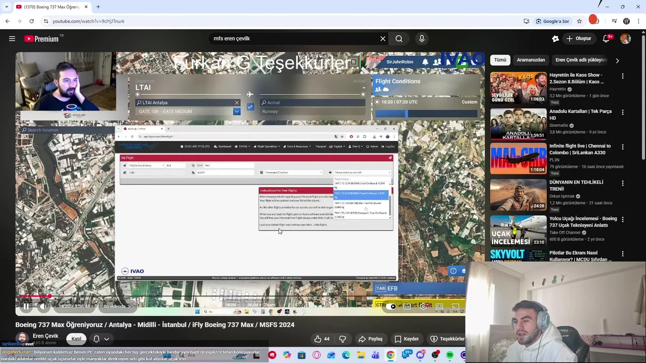Open the subscription notification bell dropdown

click(x=101, y=339)
